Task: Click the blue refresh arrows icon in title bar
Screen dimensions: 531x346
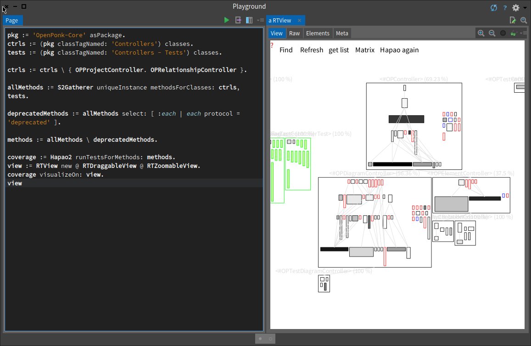Action: tap(494, 7)
